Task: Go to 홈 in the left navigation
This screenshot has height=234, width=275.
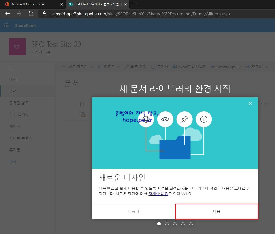Action: [11, 68]
